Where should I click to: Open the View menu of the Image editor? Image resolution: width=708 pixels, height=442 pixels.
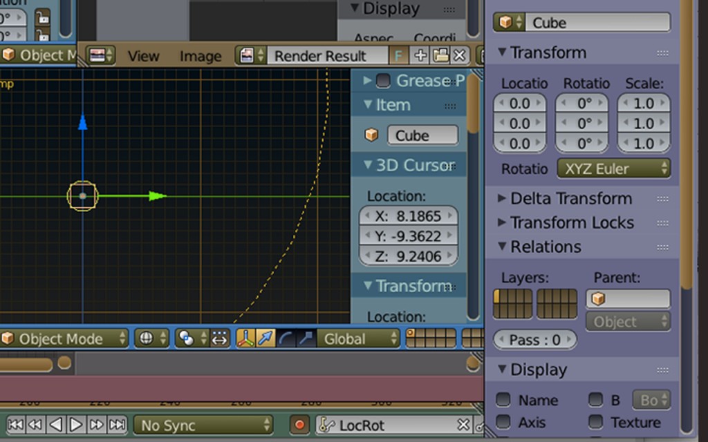(x=143, y=56)
